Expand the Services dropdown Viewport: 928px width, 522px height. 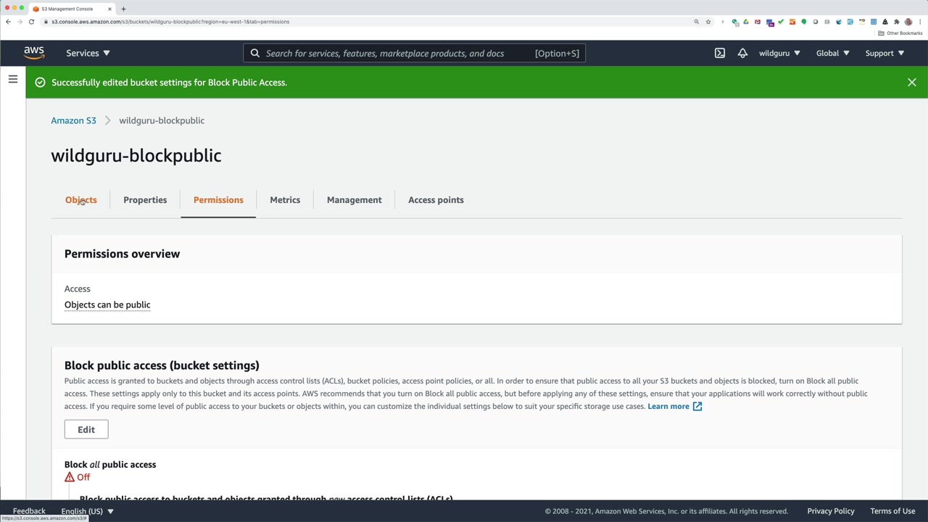pyautogui.click(x=88, y=53)
